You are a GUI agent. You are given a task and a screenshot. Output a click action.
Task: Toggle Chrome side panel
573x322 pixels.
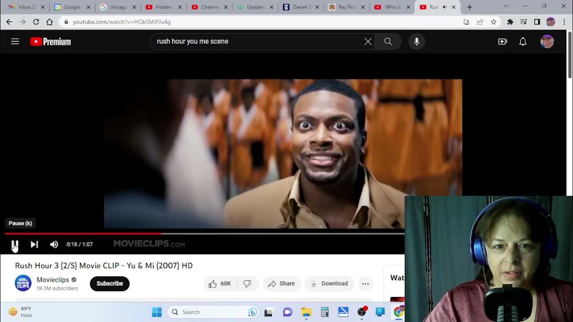click(537, 22)
